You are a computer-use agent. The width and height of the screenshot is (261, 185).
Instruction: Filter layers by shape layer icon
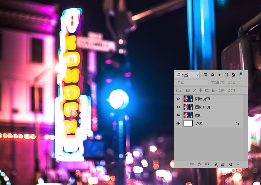click(x=226, y=75)
